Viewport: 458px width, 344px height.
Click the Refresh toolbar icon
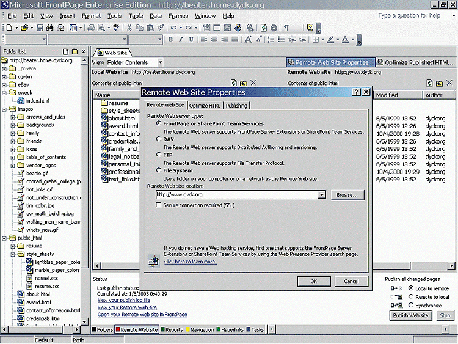click(x=263, y=27)
